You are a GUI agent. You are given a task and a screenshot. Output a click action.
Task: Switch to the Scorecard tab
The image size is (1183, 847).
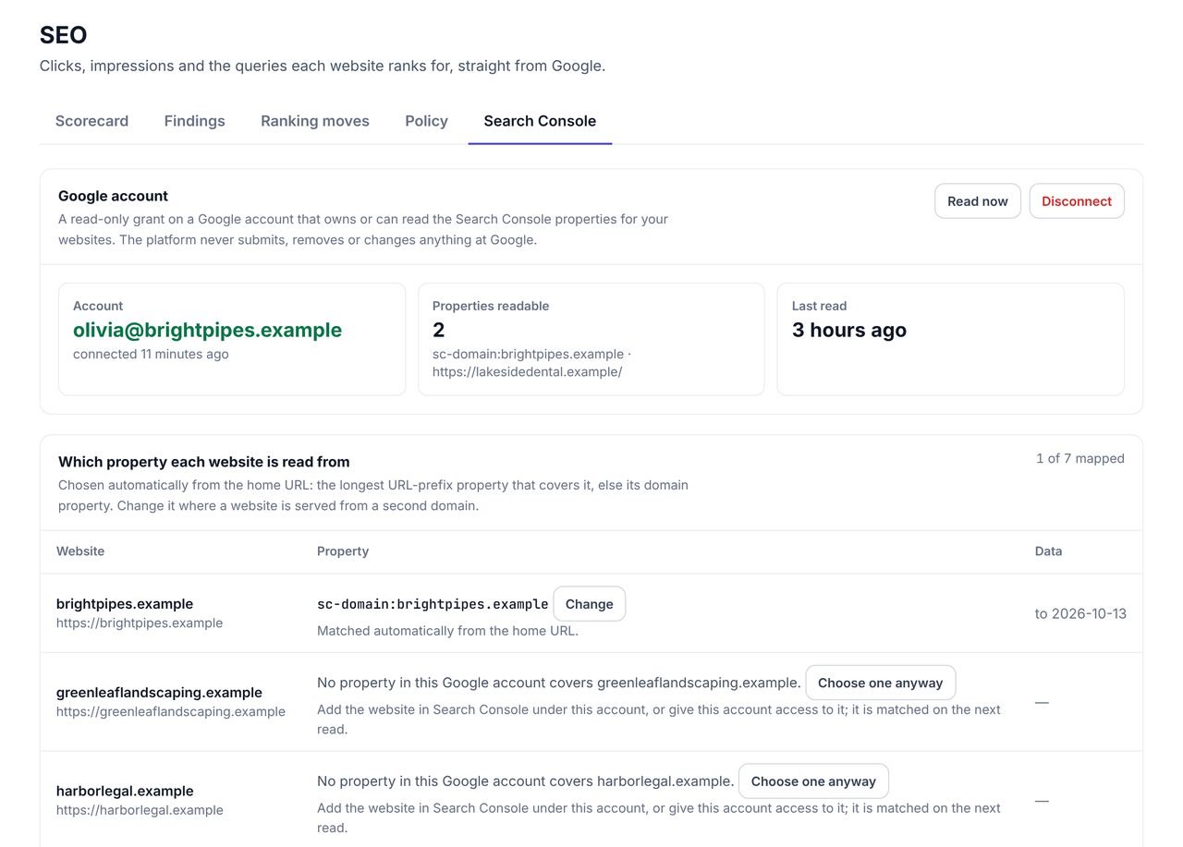click(91, 121)
